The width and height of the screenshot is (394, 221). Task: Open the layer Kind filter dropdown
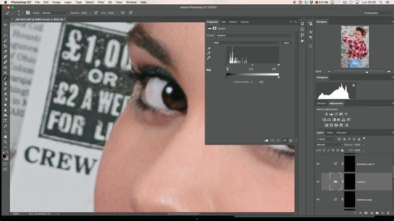pos(326,139)
